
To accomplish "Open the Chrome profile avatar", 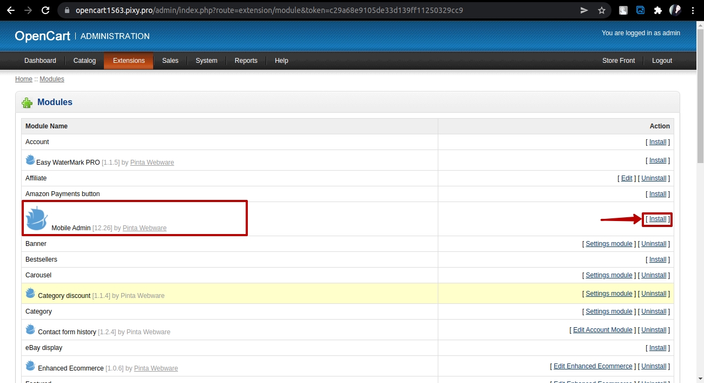I will tap(675, 10).
